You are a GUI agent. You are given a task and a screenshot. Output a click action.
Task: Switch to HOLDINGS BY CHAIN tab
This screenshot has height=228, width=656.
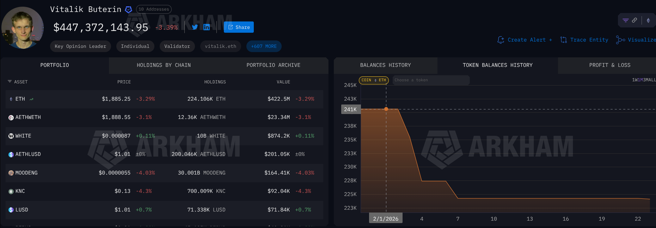tap(164, 65)
